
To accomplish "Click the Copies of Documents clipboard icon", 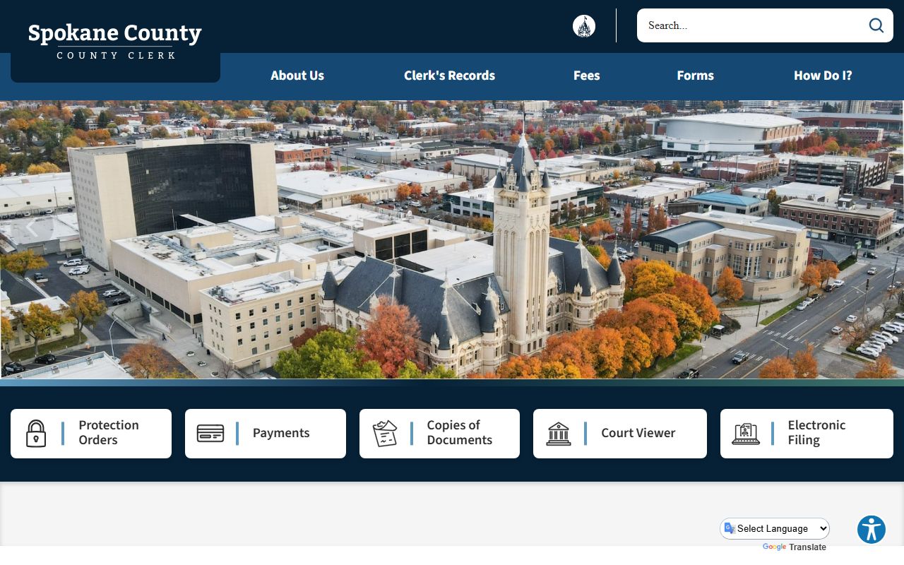I will point(385,433).
